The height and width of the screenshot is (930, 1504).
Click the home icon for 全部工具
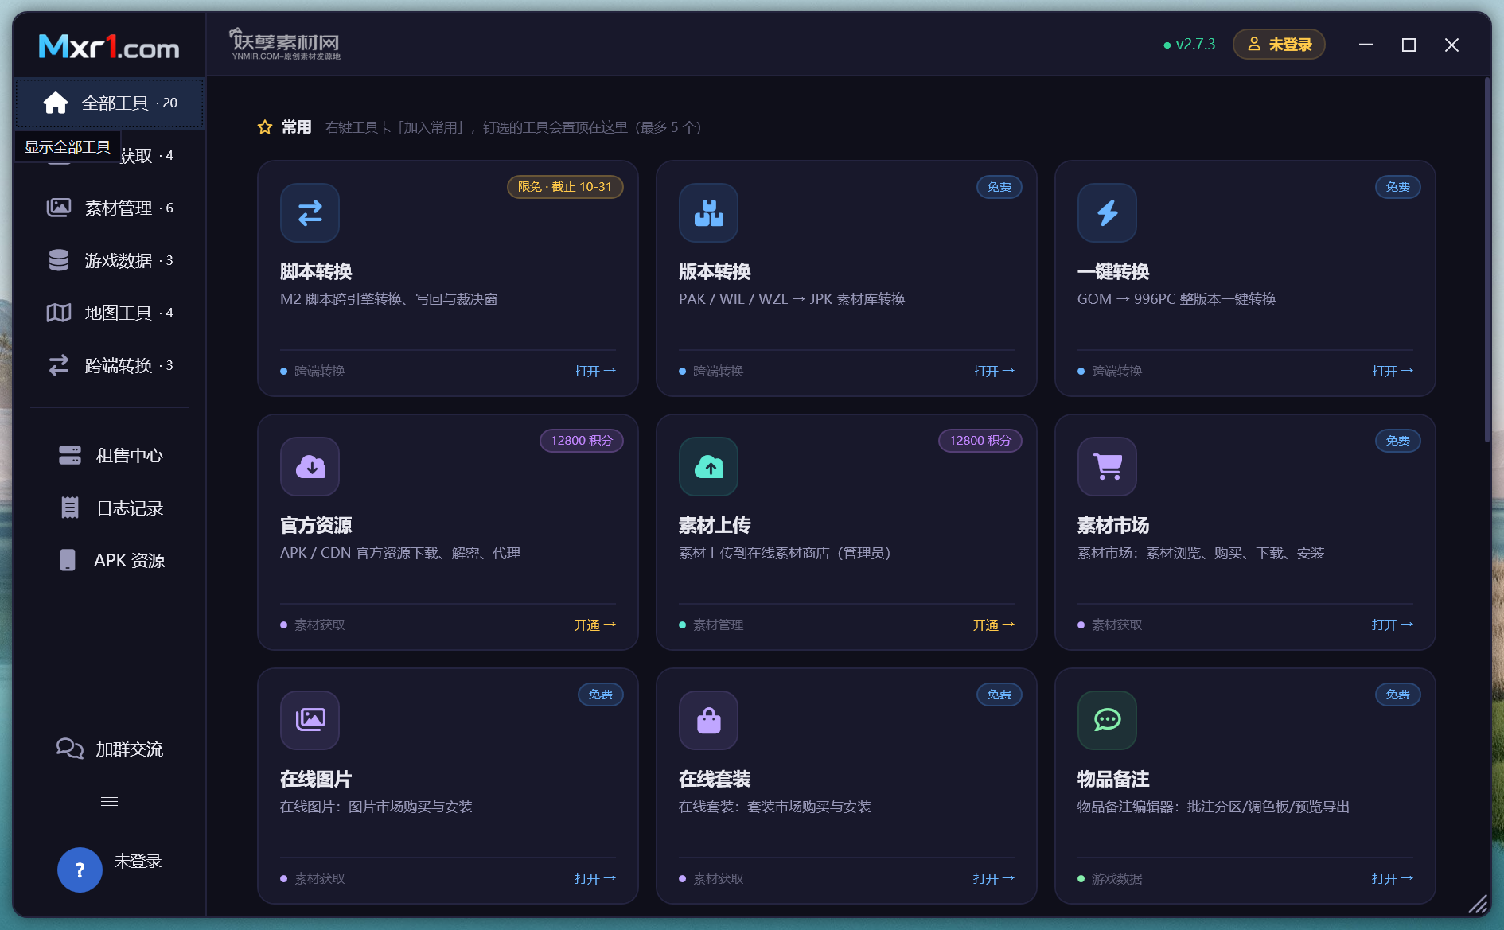pos(56,103)
